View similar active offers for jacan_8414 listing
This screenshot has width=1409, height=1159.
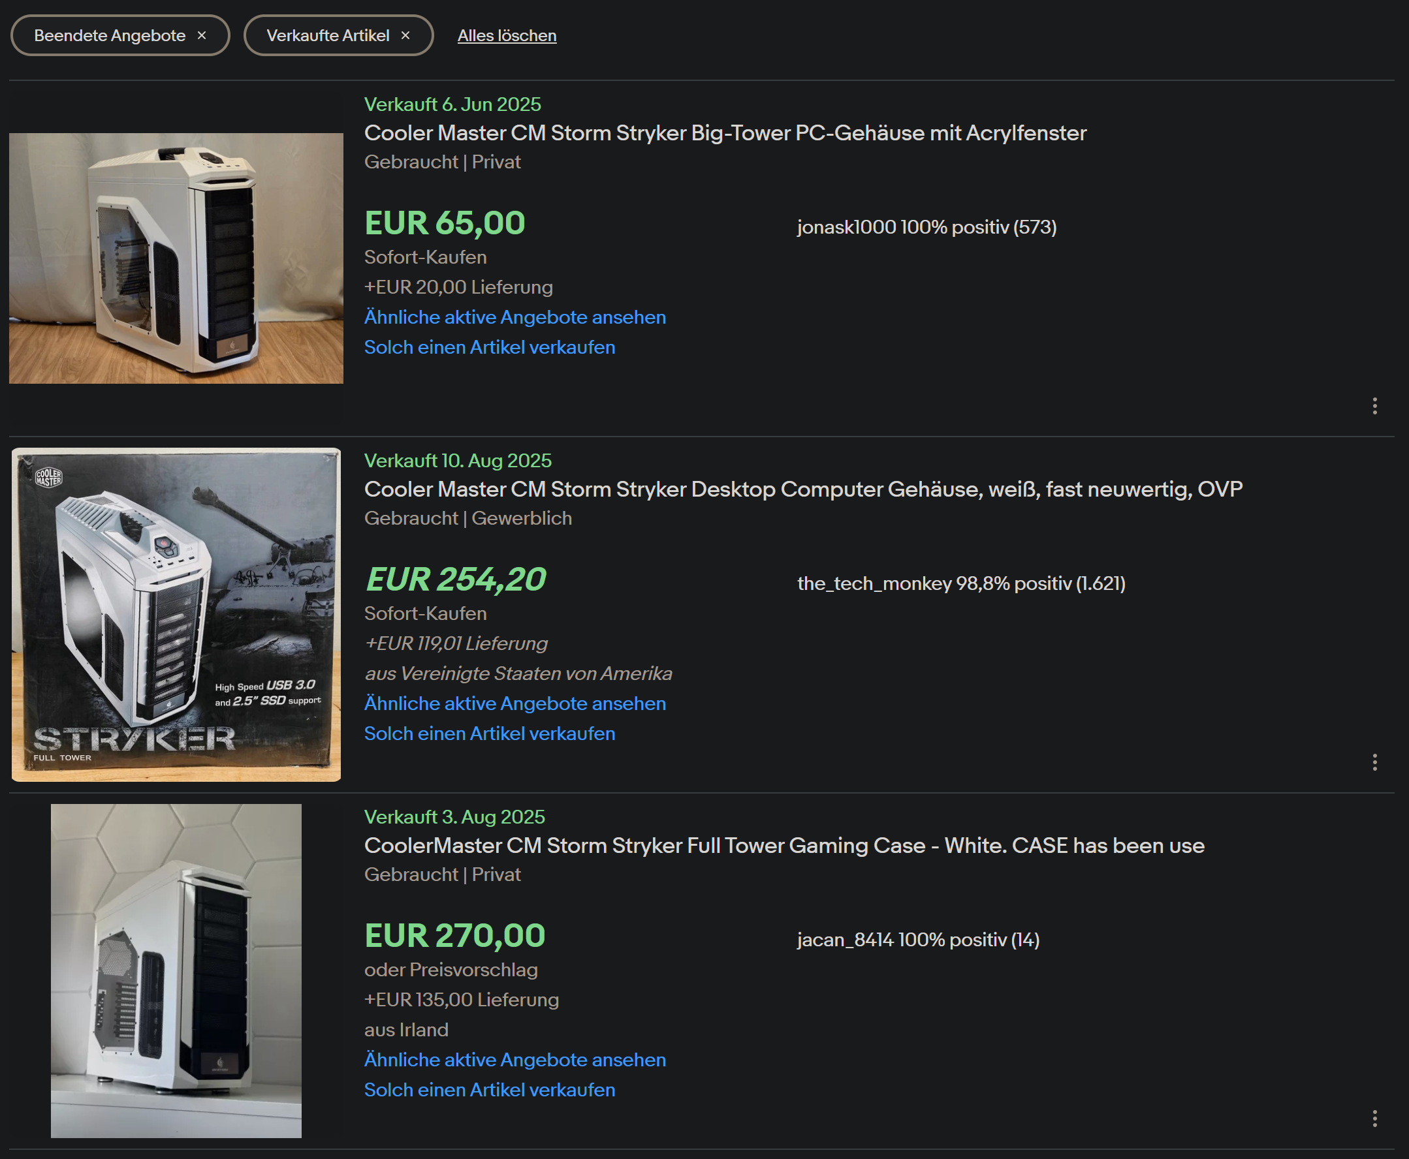[x=515, y=1060]
